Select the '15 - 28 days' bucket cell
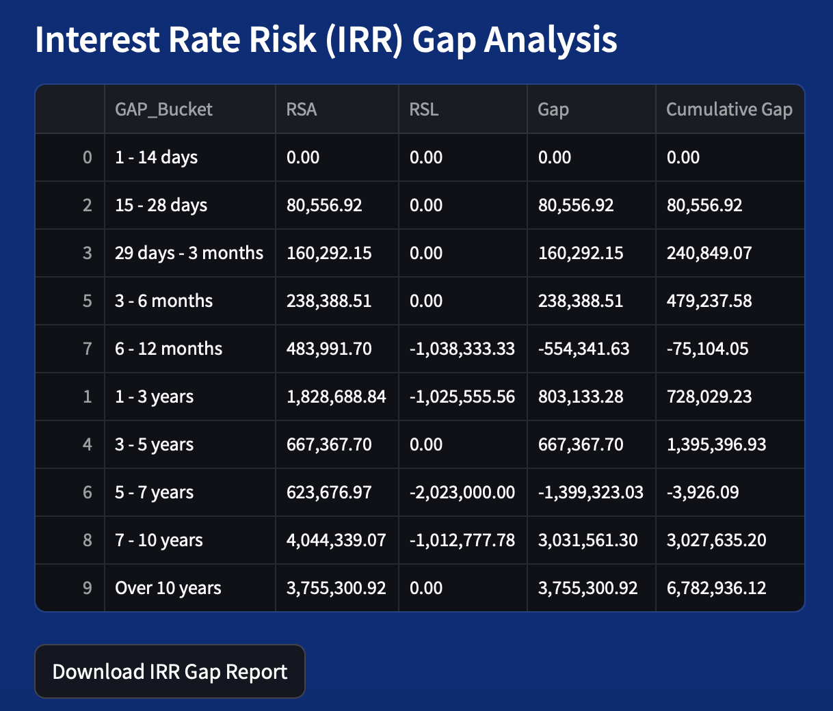The width and height of the screenshot is (833, 711). pyautogui.click(x=161, y=204)
